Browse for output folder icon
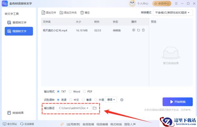The width and height of the screenshot is (197, 127). point(95,108)
